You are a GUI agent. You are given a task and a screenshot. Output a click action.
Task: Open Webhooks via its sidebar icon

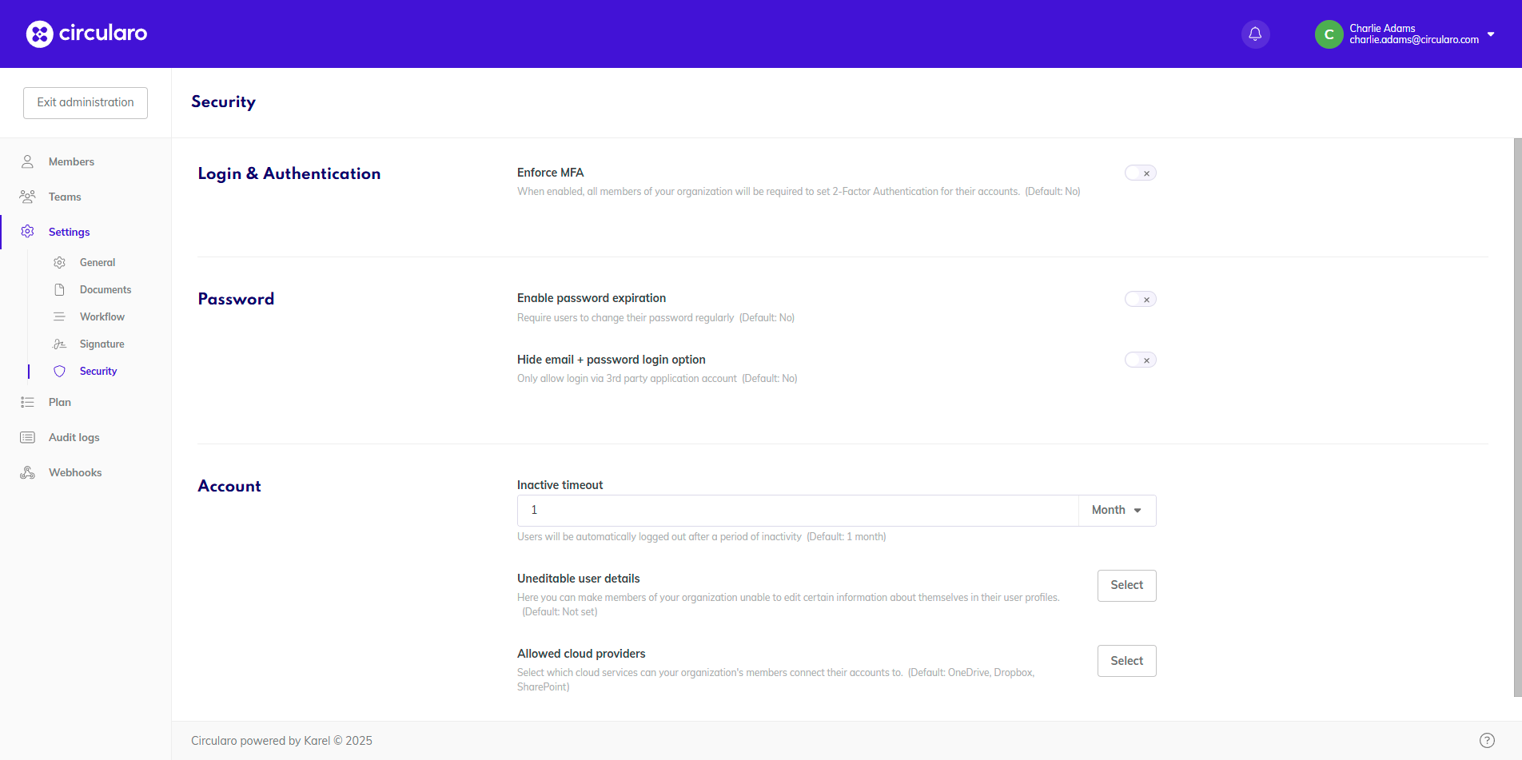pyautogui.click(x=27, y=472)
